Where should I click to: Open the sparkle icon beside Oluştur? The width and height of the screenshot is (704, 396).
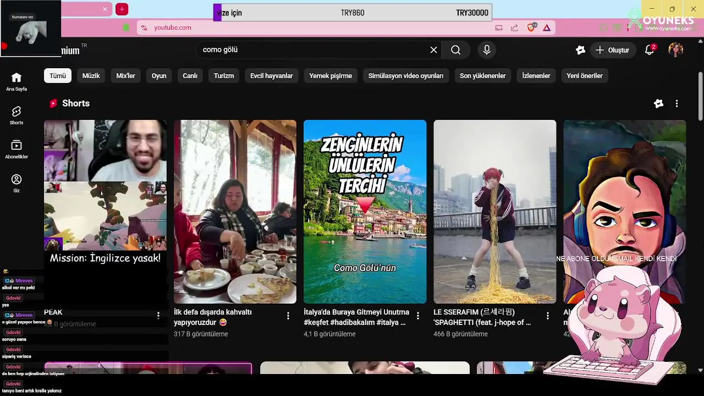pyautogui.click(x=580, y=50)
